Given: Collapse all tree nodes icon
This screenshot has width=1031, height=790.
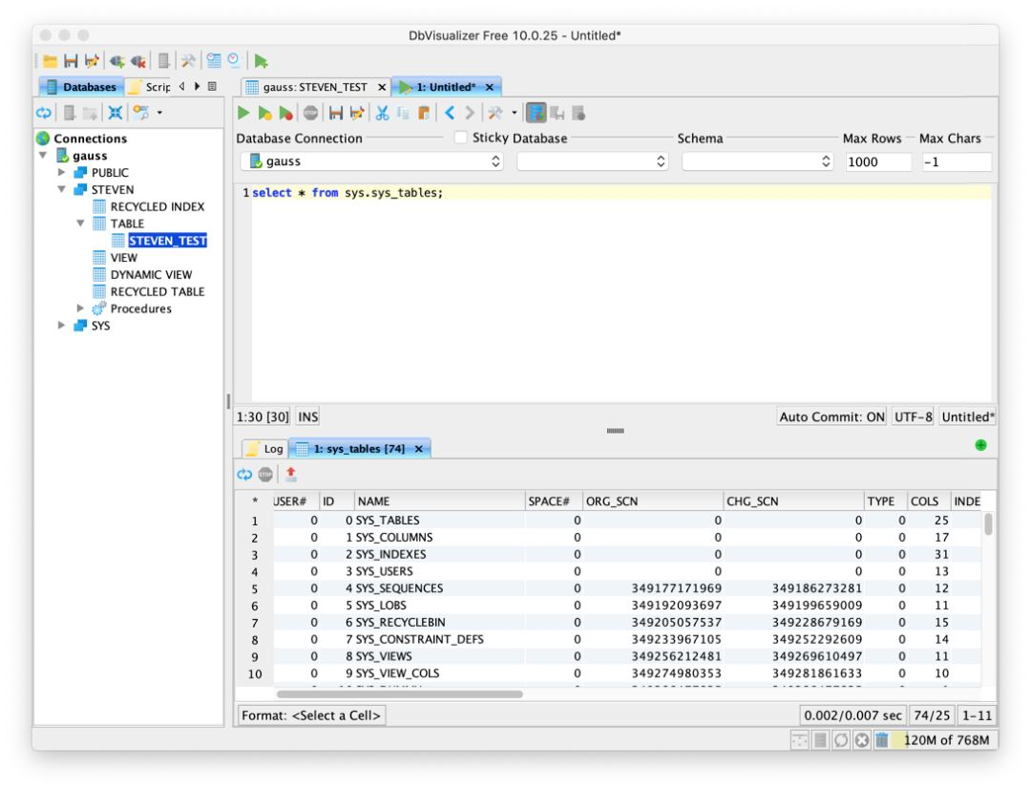Looking at the screenshot, I should tap(116, 113).
